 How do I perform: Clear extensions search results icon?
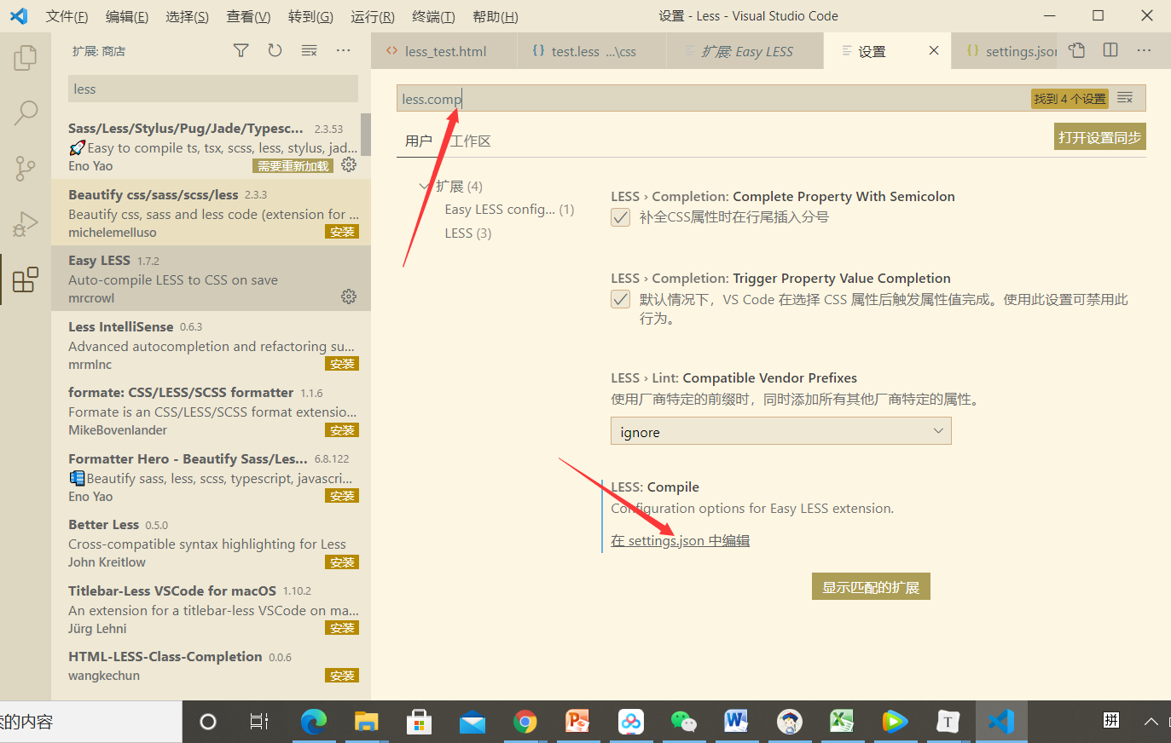[309, 51]
